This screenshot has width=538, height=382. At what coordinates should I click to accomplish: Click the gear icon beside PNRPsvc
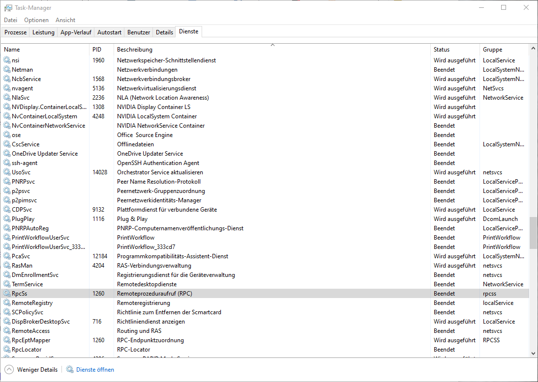click(7, 181)
